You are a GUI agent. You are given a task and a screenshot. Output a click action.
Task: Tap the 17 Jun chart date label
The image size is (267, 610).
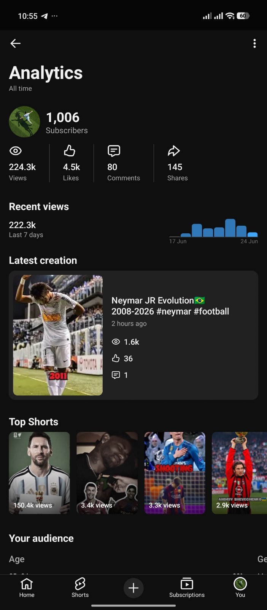(x=178, y=241)
